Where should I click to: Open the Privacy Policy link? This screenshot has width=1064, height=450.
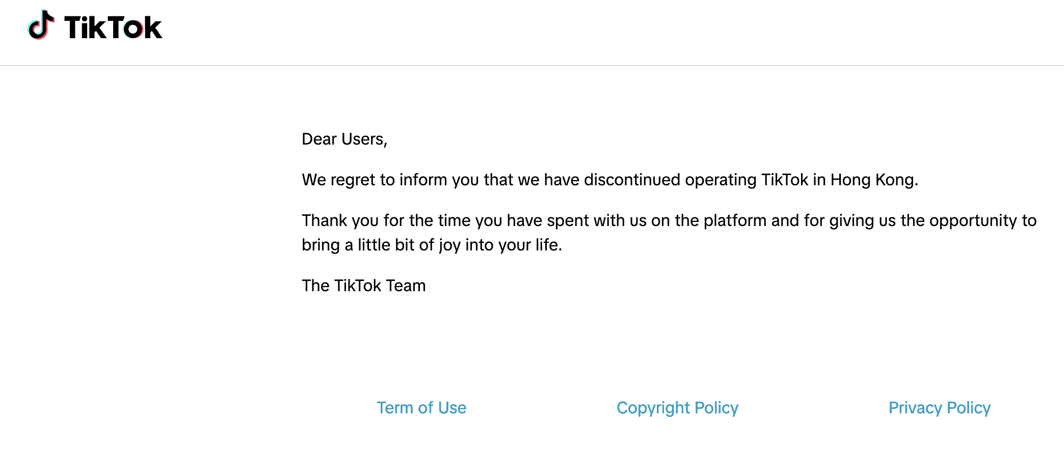[x=939, y=408]
